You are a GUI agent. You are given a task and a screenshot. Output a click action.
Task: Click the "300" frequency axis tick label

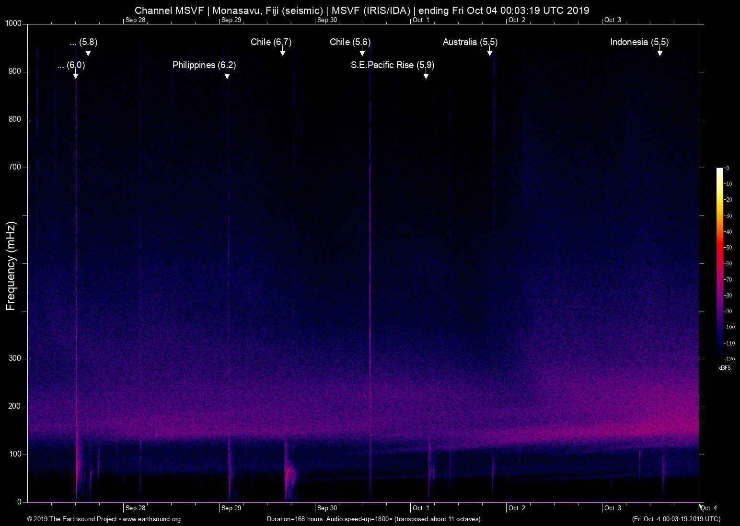[15, 358]
